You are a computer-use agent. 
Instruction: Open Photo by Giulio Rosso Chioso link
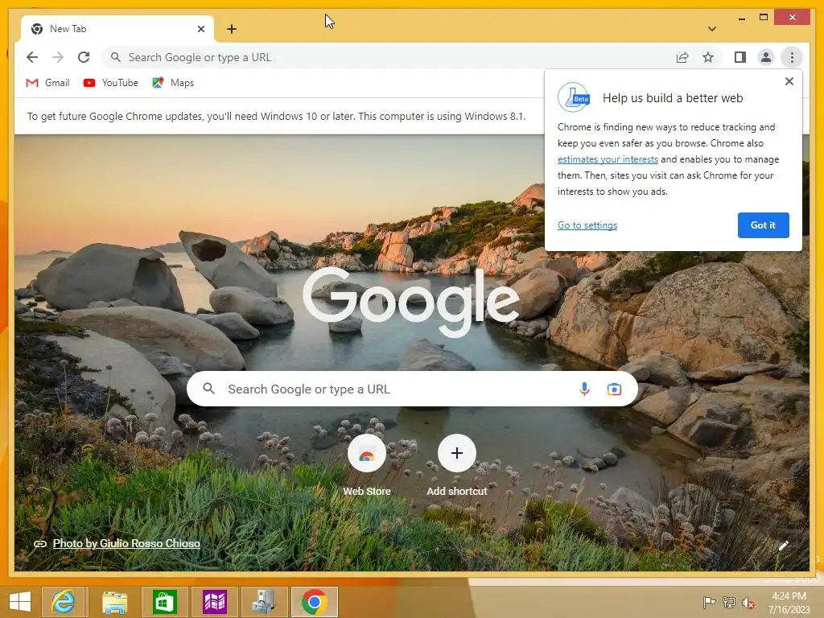[126, 543]
